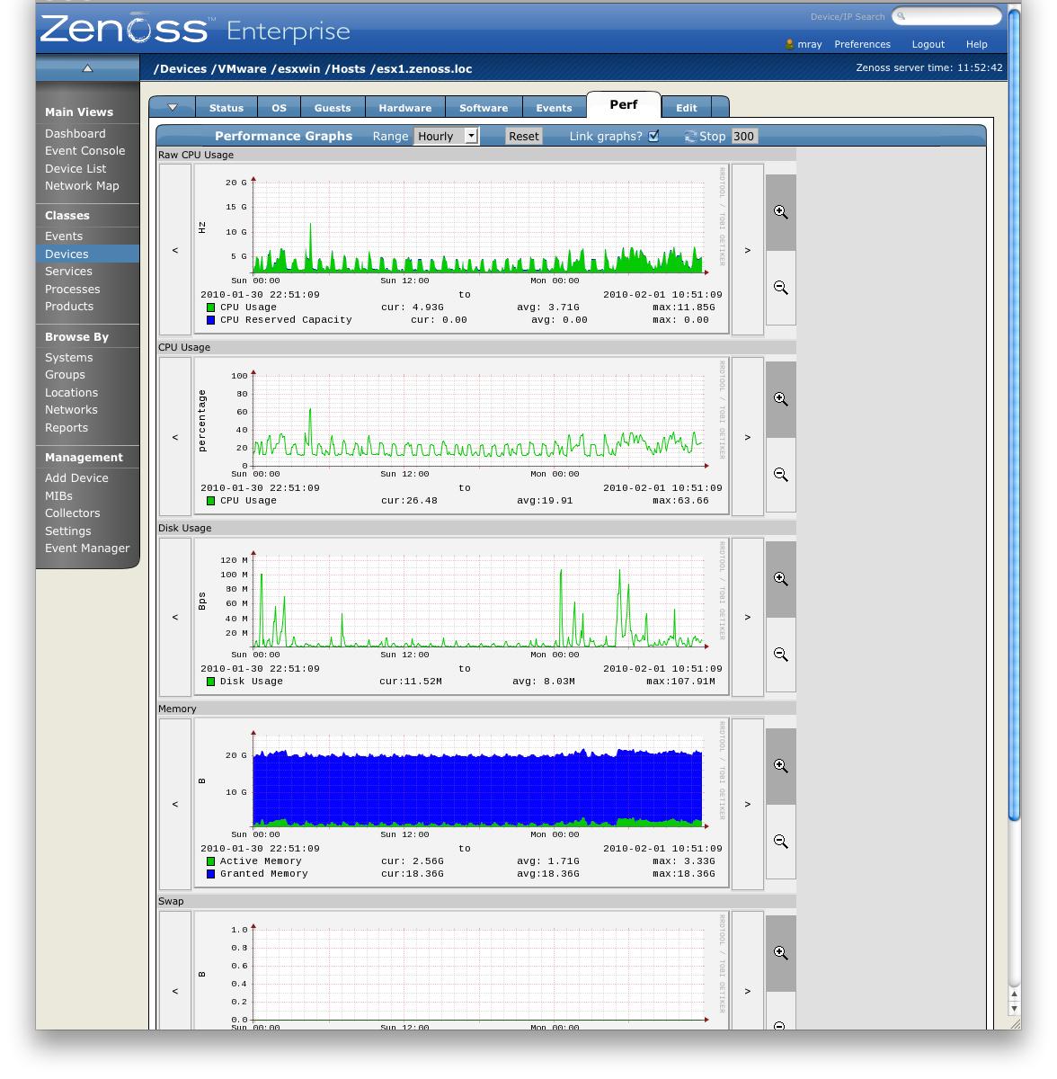
Task: Open Event Manager in sidebar
Action: [87, 548]
